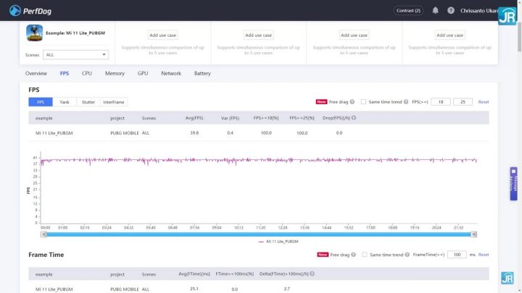Click the first Add use case button

[162, 35]
